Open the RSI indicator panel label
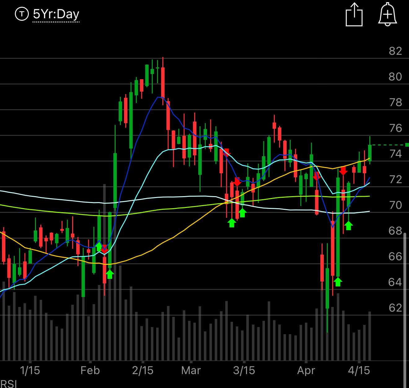The image size is (409, 388). [x=8, y=384]
